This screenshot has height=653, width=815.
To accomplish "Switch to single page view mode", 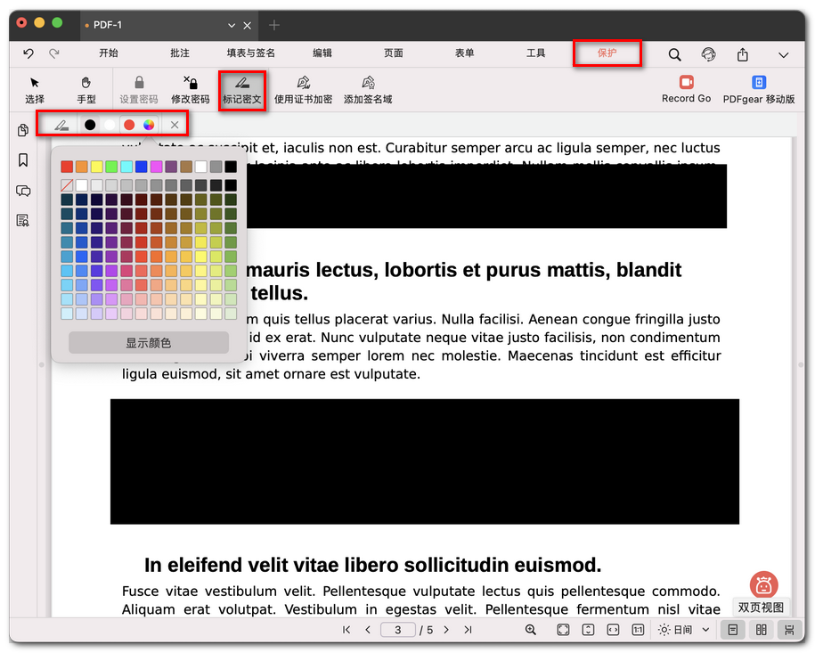I will [732, 630].
